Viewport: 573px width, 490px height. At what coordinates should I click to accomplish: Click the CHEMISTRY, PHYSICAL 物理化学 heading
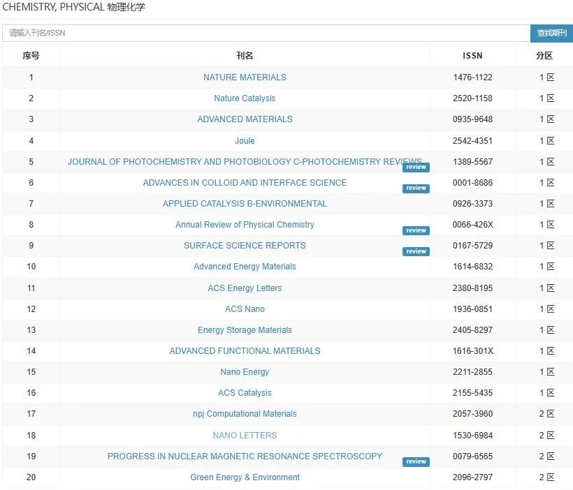(x=74, y=7)
